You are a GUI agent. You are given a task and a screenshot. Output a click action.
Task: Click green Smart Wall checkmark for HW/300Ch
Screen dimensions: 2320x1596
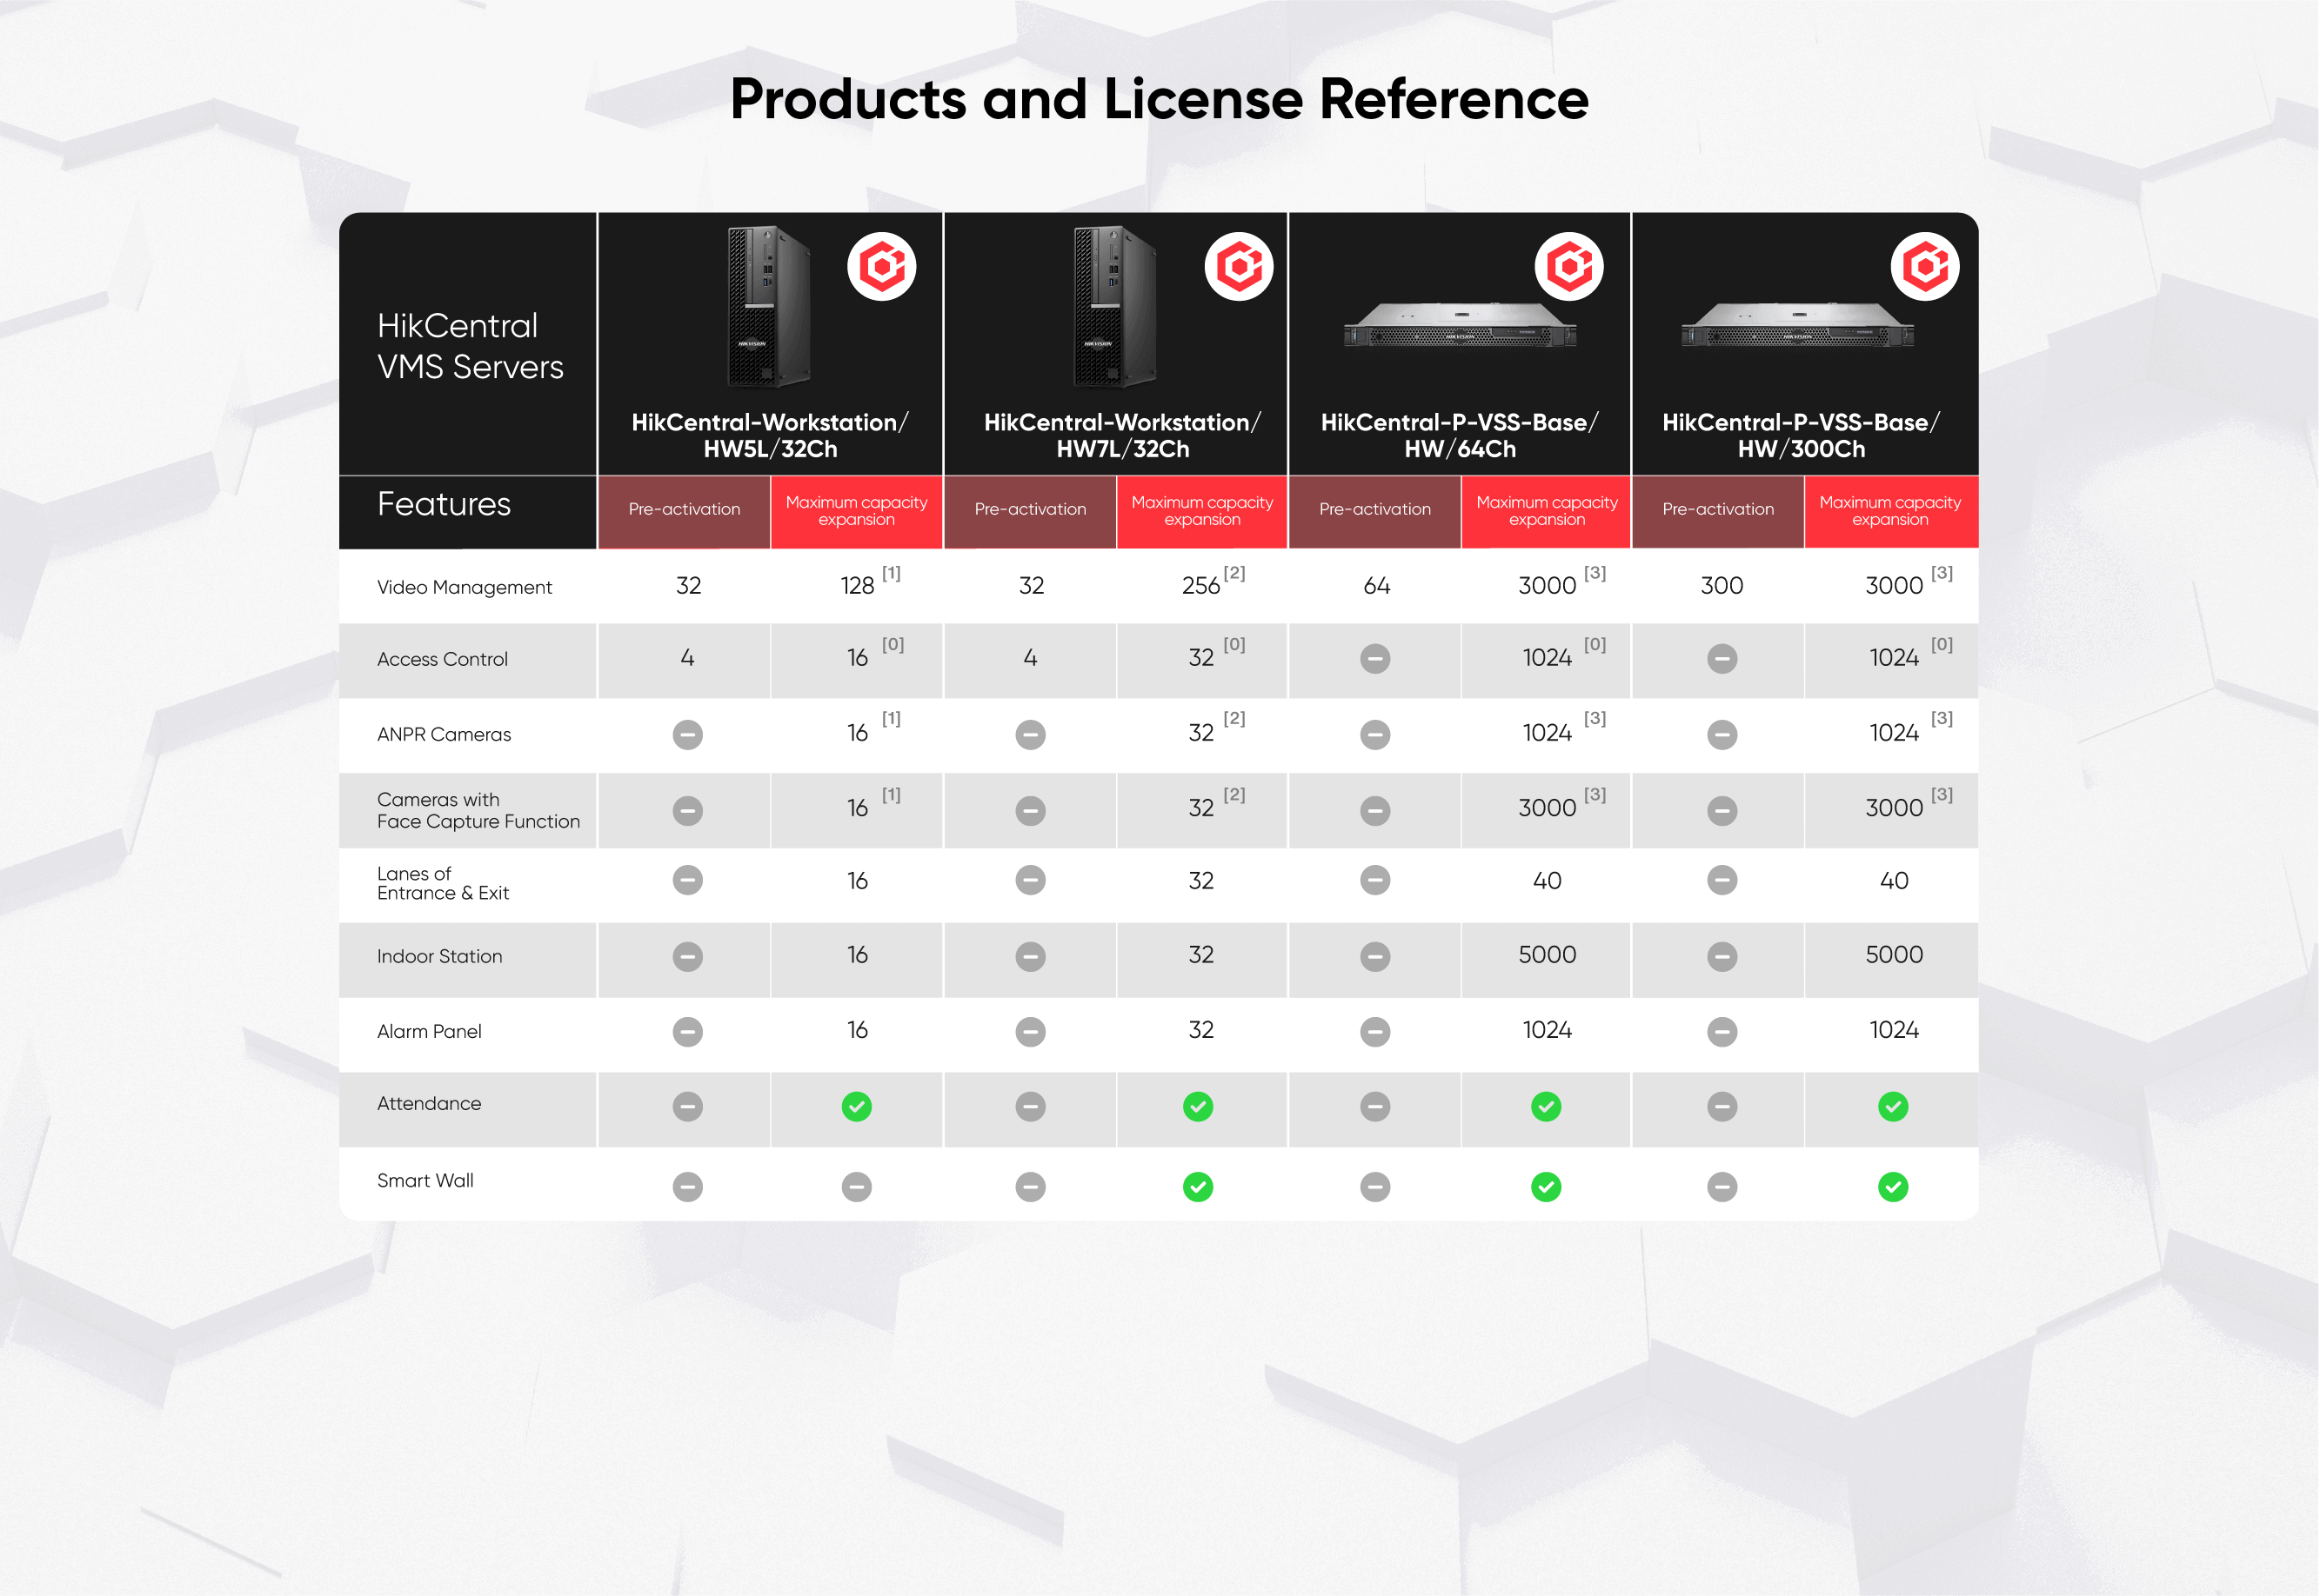[x=1893, y=1187]
